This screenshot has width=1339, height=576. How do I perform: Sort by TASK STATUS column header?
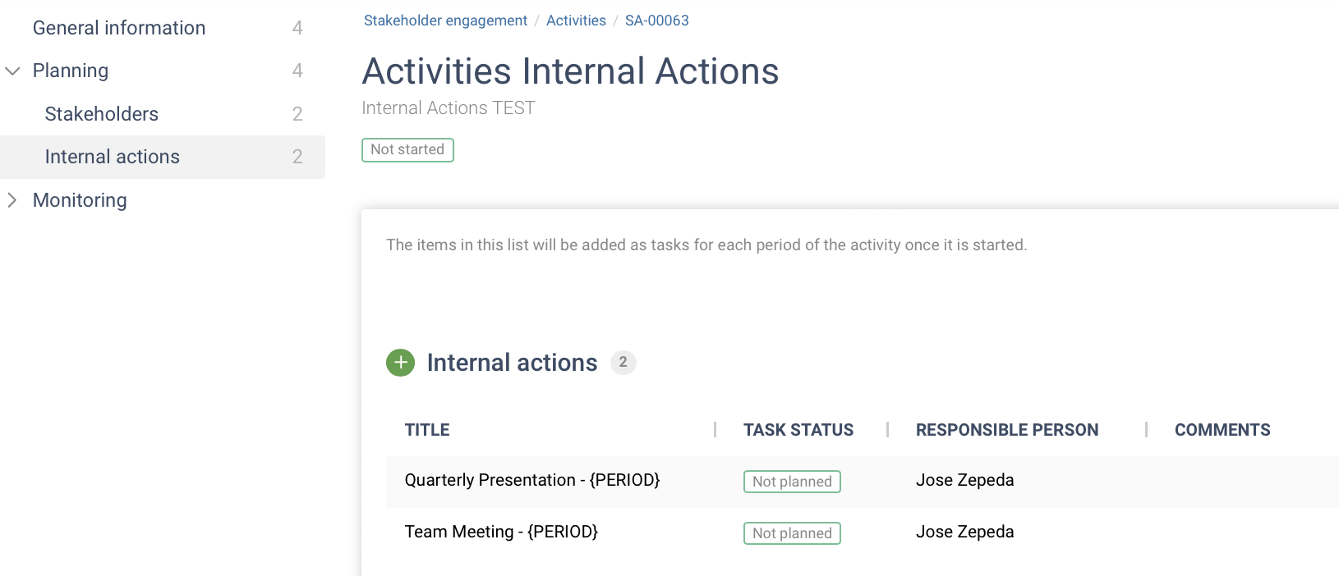[798, 430]
